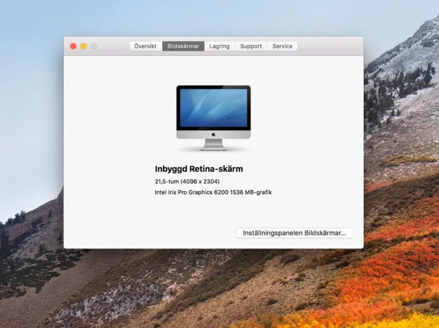
Task: Open the Lagring tab
Action: (219, 46)
